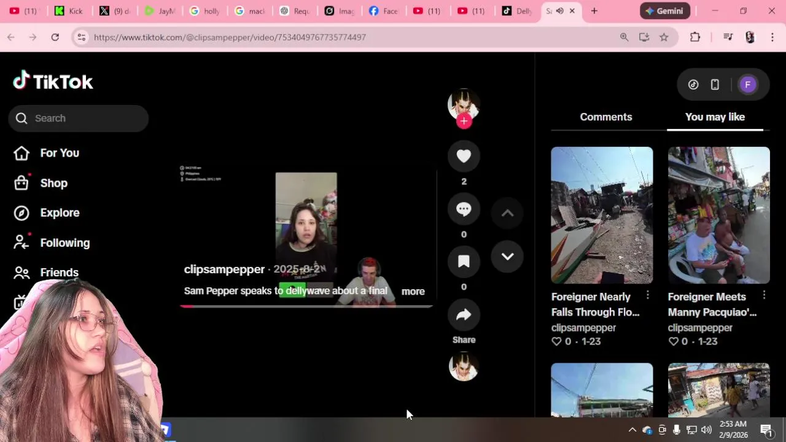The width and height of the screenshot is (786, 442).
Task: Open the purple F profile avatar
Action: point(747,85)
